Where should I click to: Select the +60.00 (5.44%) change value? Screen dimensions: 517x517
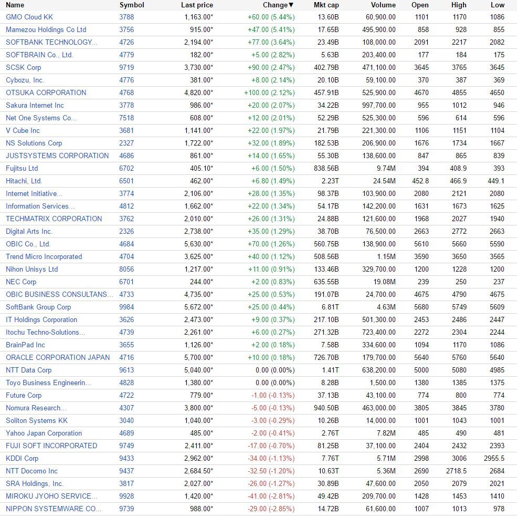[271, 17]
